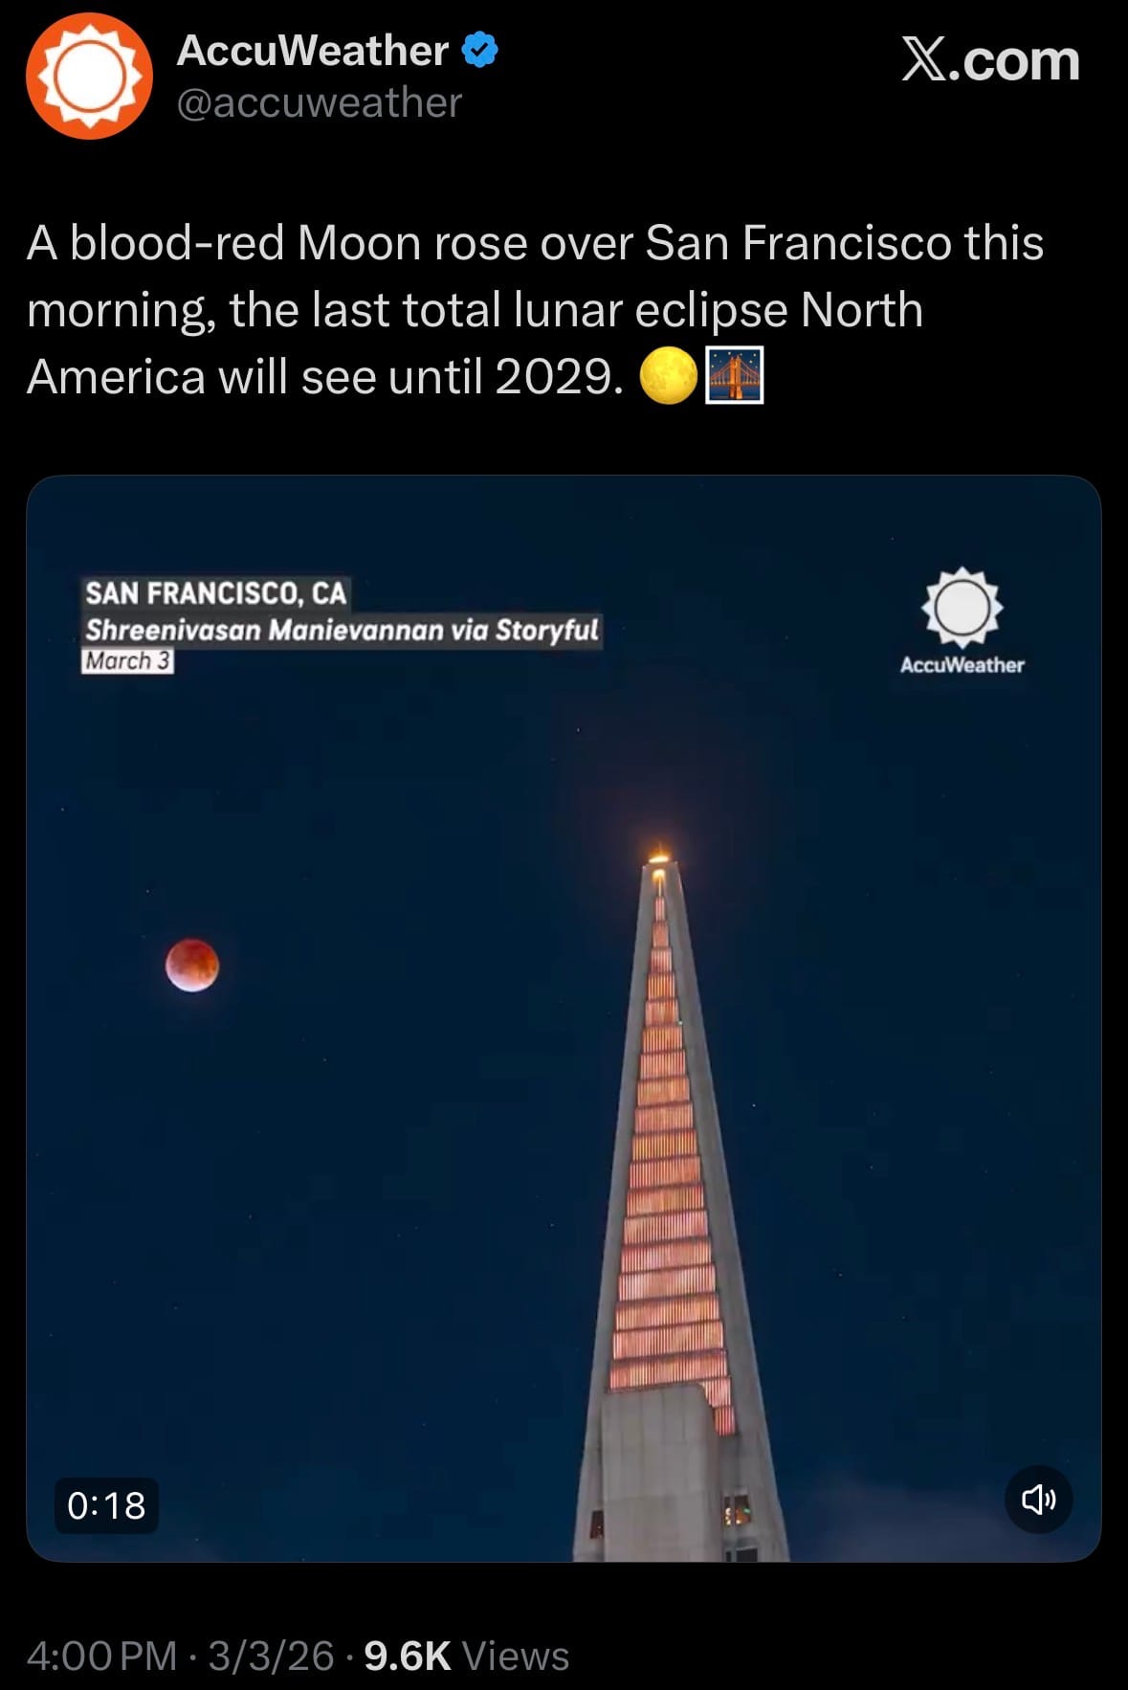This screenshot has height=1690, width=1128.
Task: Click the full moon emoji
Action: coord(668,376)
